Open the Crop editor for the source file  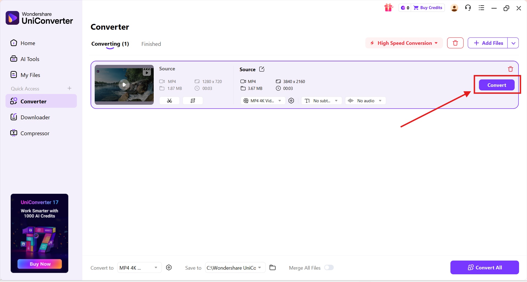(x=193, y=101)
